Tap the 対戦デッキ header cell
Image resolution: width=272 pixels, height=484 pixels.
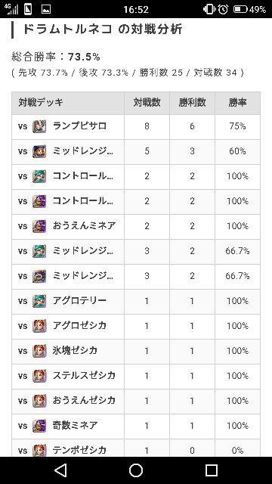pos(68,103)
